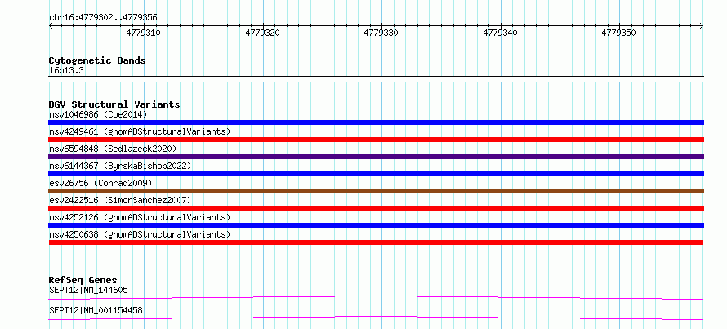Open variant nsv6594848 (Sedlazeck2020) label

coord(113,149)
